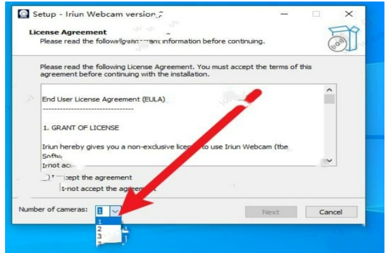Maximize the Setup window
The width and height of the screenshot is (388, 253).
click(316, 14)
